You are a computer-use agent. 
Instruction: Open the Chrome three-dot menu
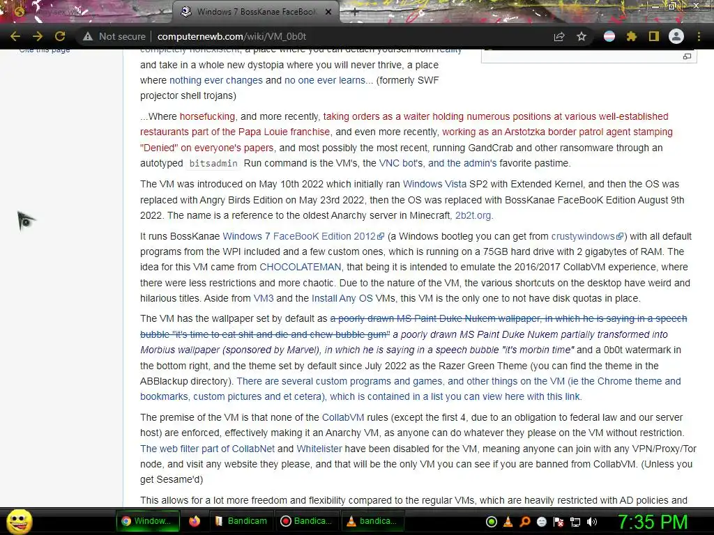click(699, 36)
